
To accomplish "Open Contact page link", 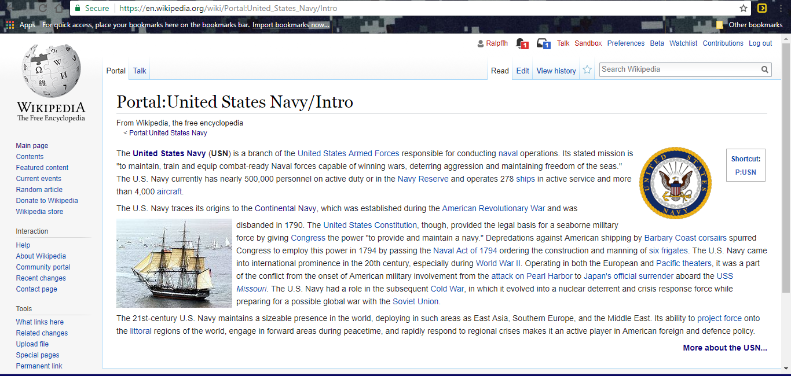I will click(36, 289).
